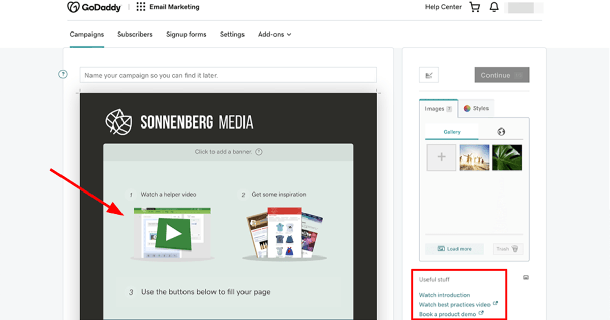Click 'Use the buttons below to fill your page'
The image size is (610, 320).
point(206,292)
